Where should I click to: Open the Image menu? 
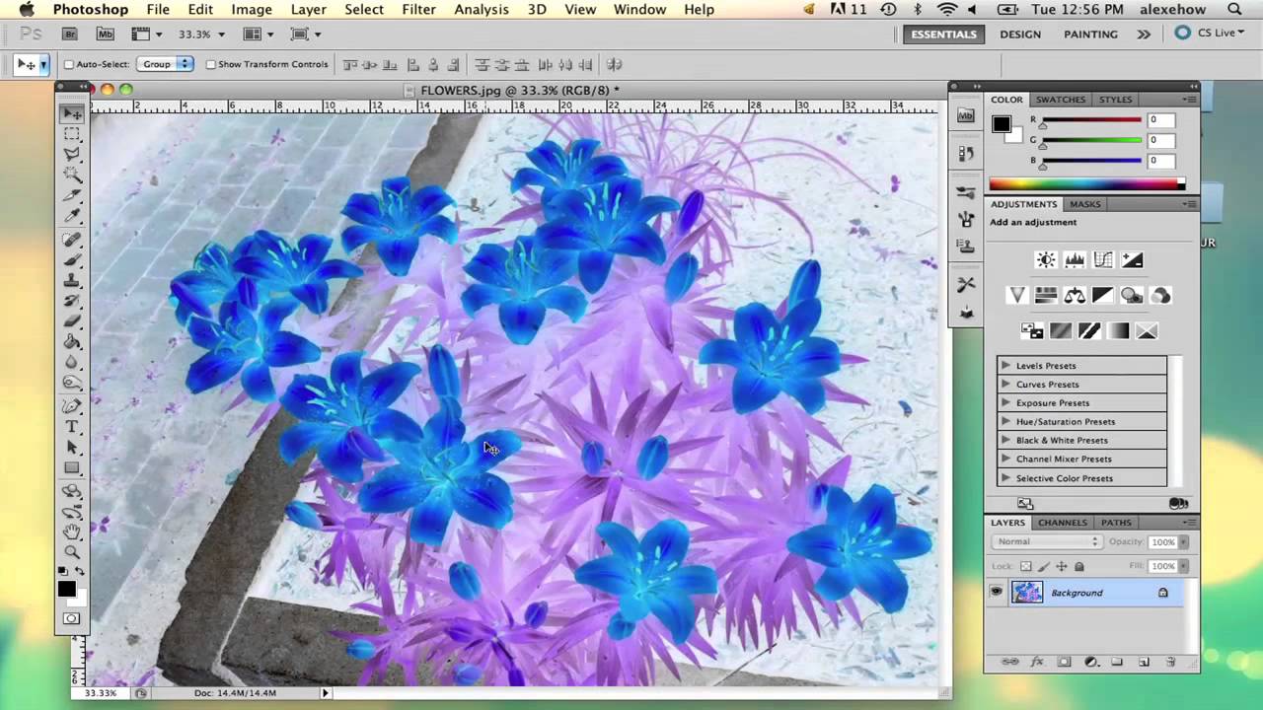(252, 10)
